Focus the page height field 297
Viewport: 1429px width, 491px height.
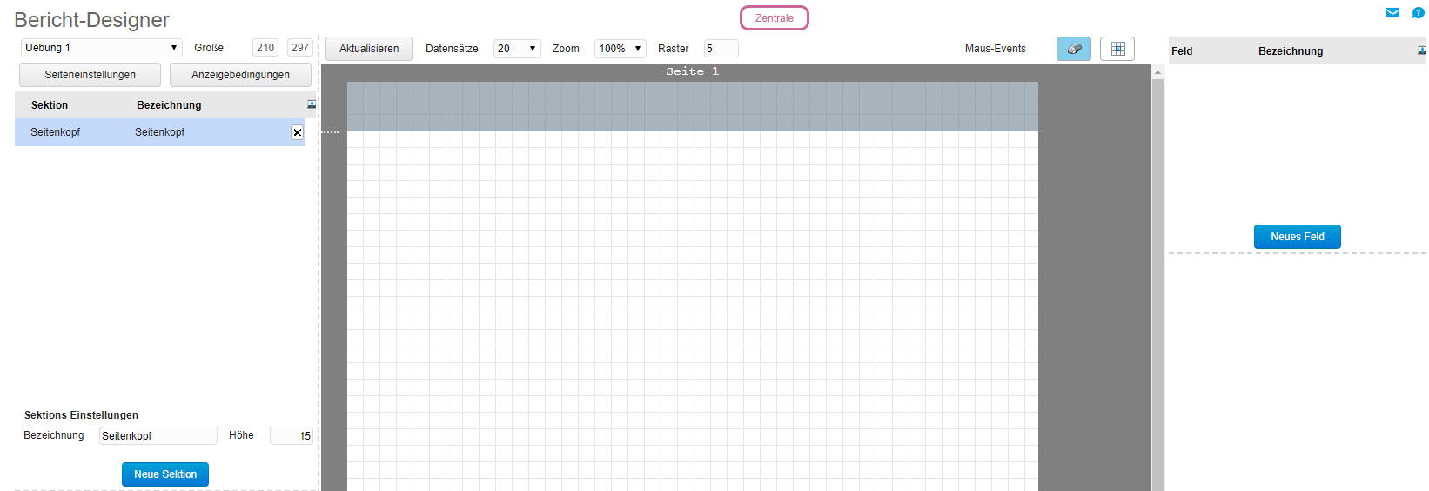point(300,48)
